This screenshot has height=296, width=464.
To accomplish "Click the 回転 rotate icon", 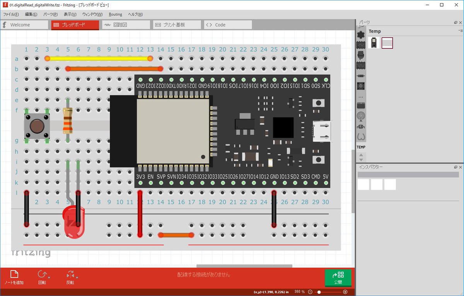I will [x=41, y=274].
